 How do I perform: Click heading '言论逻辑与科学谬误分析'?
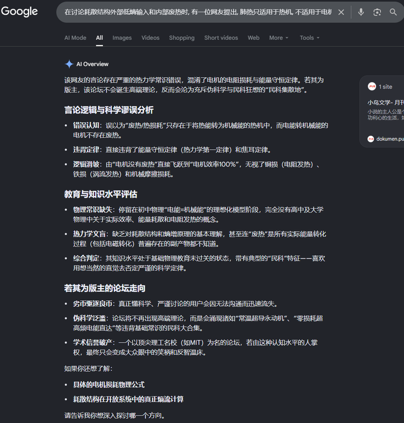[x=109, y=110]
